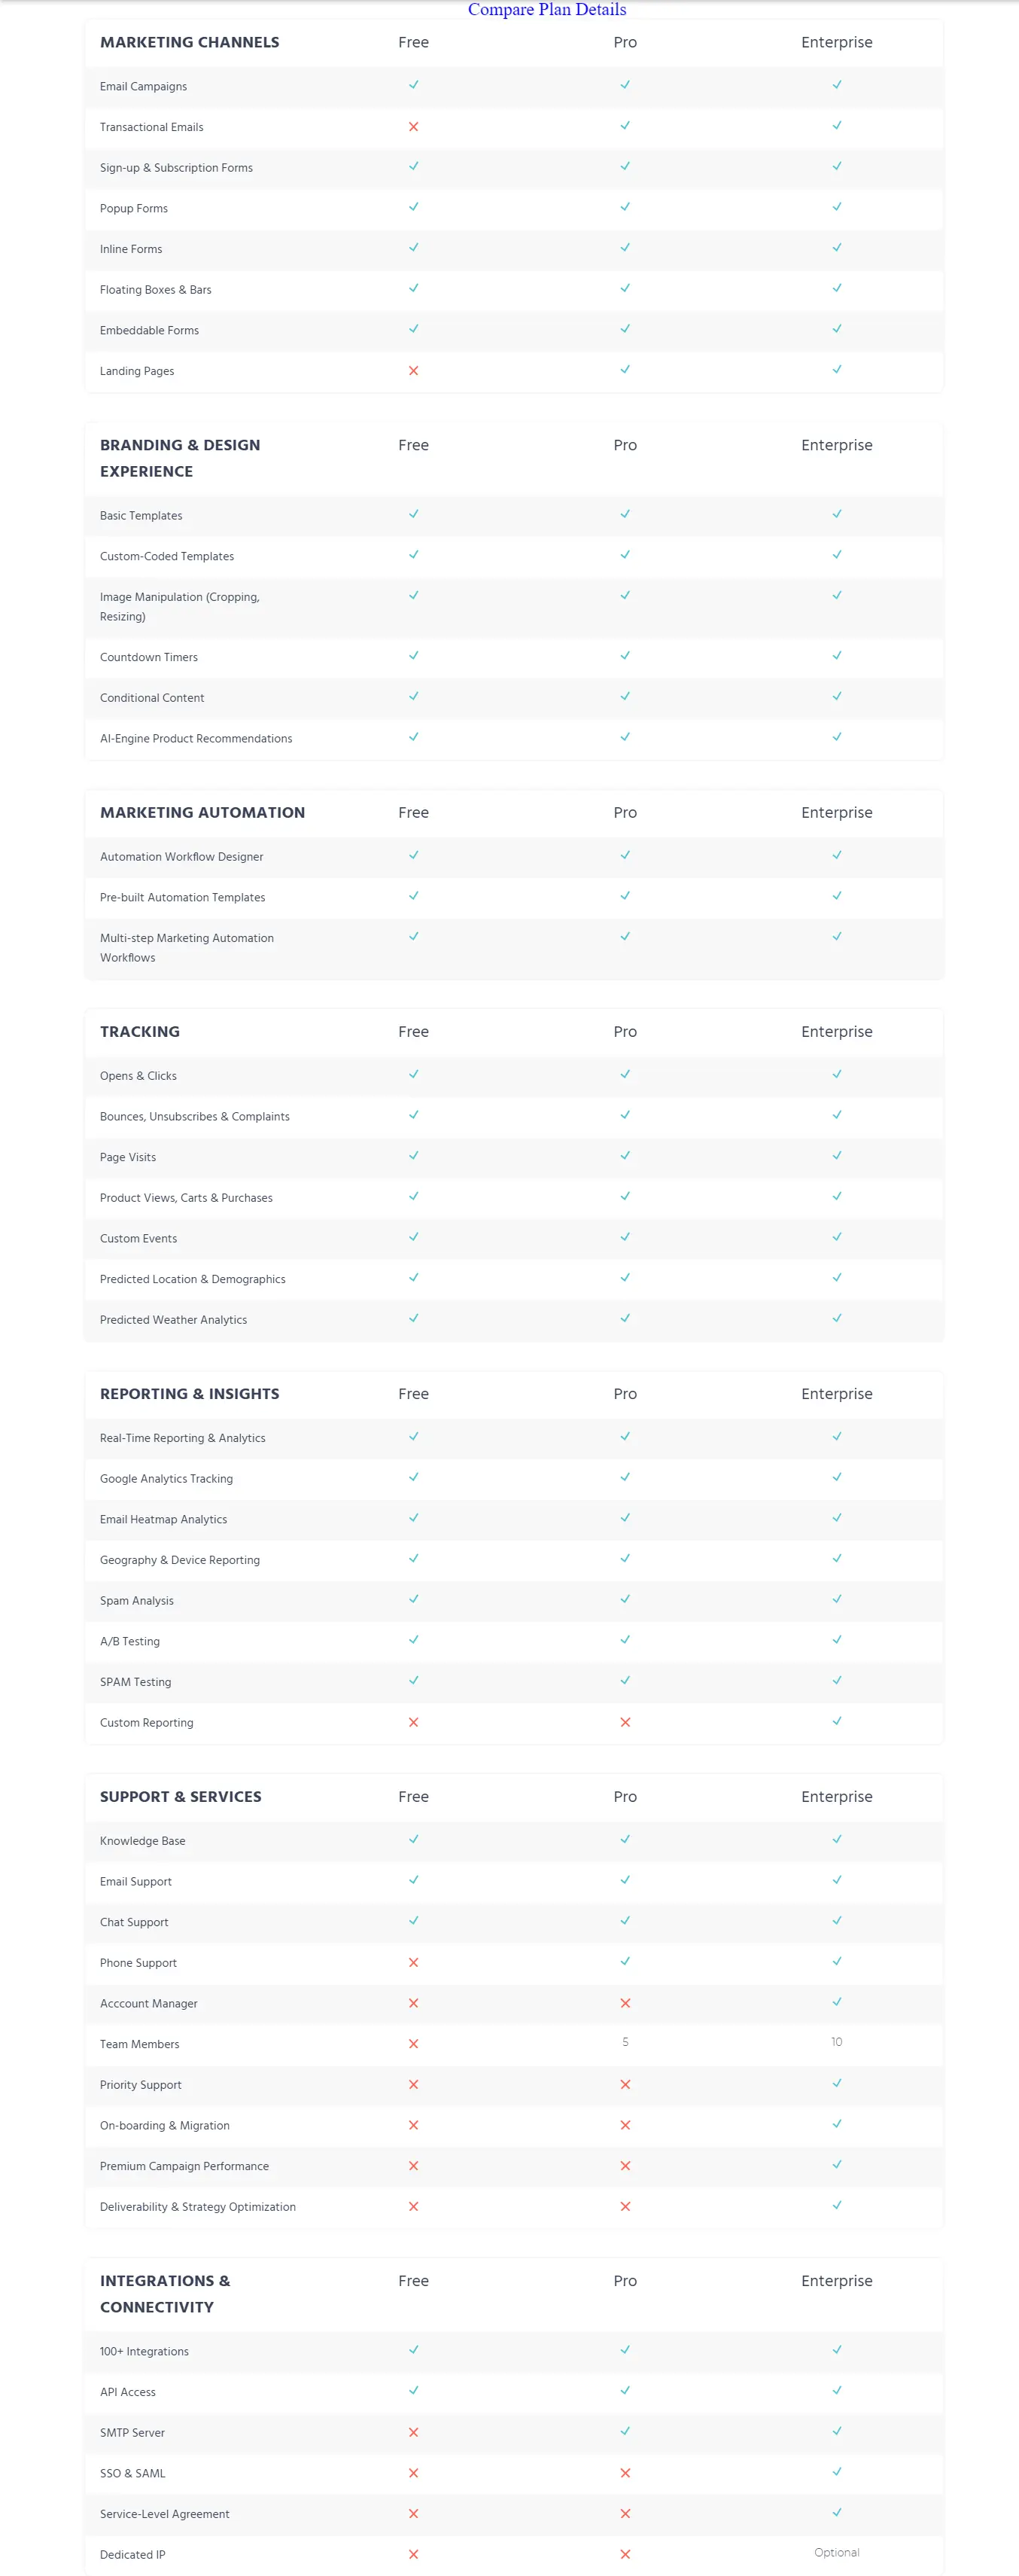Screen dimensions: 1019x2576
Task: Click Pro red X for Account Manager
Action: (x=625, y=2003)
